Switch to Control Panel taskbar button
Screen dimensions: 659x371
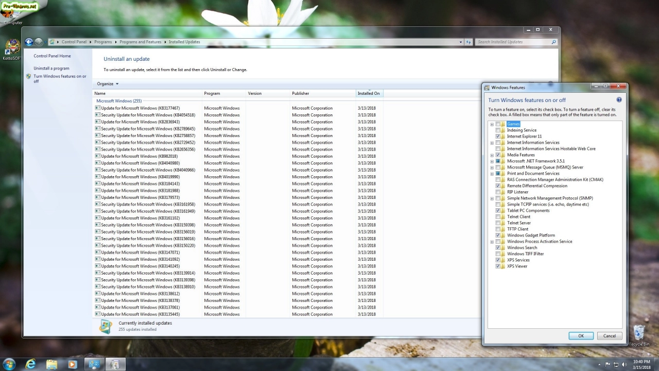coord(94,364)
